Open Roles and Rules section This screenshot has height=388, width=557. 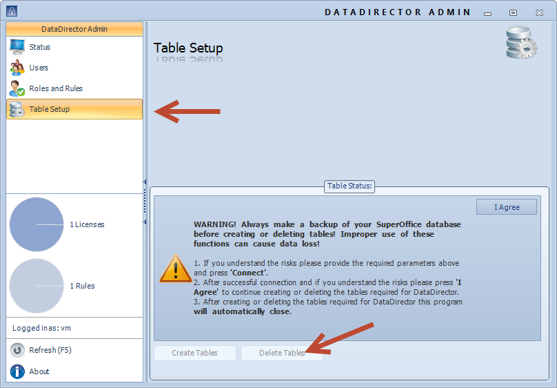(x=74, y=88)
